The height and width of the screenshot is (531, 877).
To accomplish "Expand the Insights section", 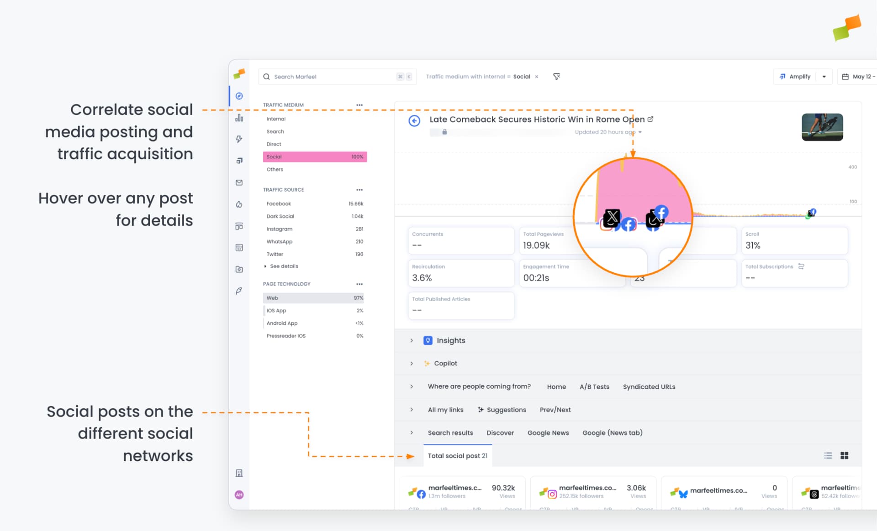I will click(412, 340).
